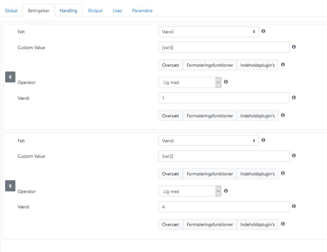327x252 pixels.
Task: Click info icon beside buttons under [var3]
Action: pos(283,64)
